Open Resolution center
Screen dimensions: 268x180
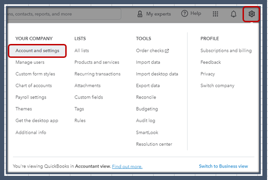pos(154,144)
